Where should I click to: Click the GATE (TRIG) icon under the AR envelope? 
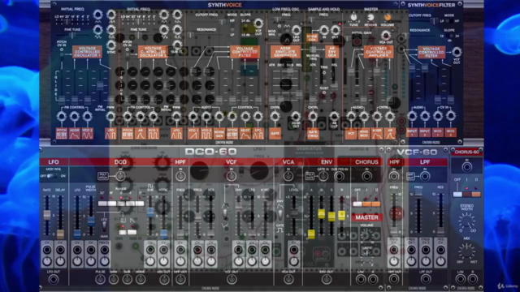pos(313,134)
